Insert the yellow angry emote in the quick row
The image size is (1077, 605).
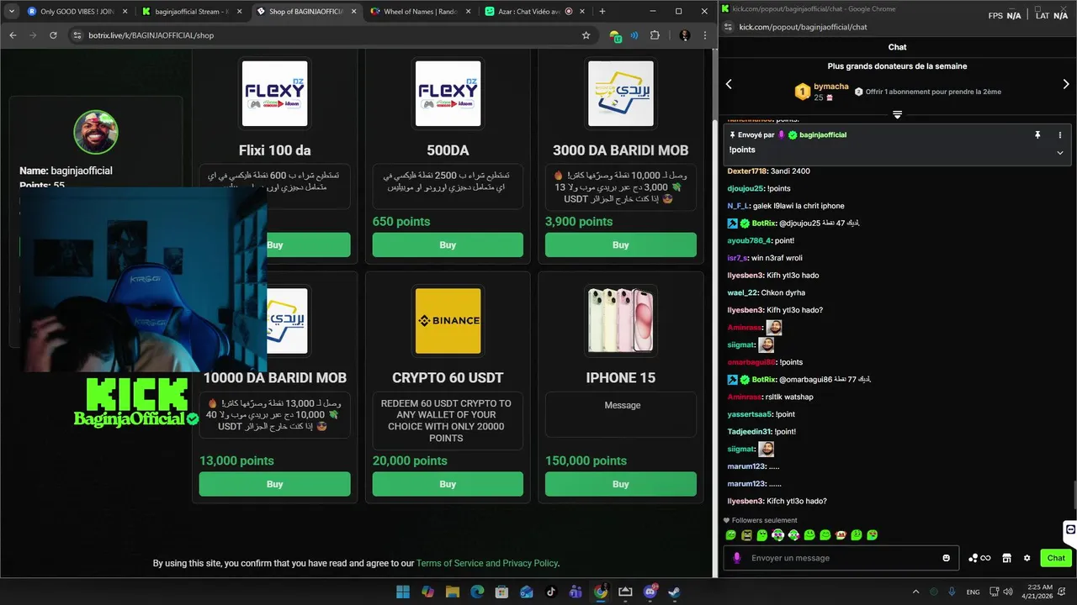coord(746,535)
